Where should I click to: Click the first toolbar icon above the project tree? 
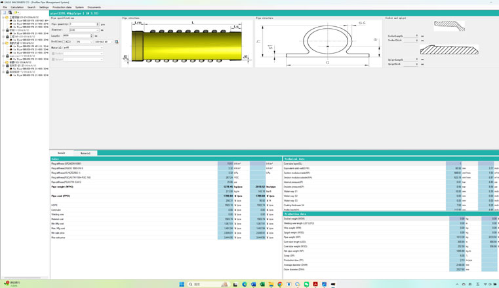[5, 12]
